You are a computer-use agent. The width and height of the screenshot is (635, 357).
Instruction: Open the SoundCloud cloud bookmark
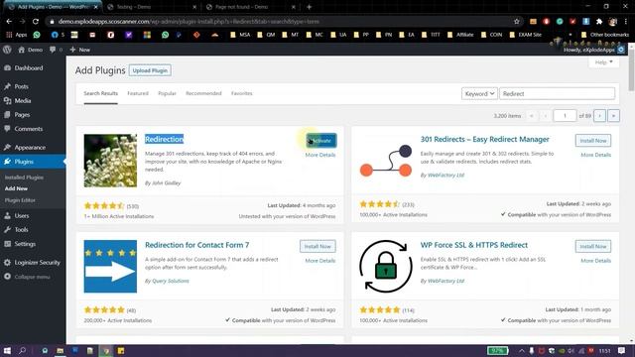(214, 35)
